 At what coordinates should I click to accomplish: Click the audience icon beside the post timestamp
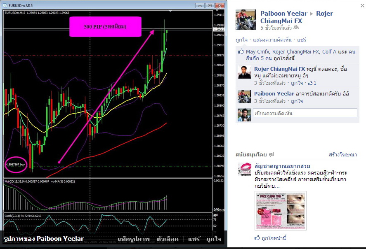click(x=296, y=28)
